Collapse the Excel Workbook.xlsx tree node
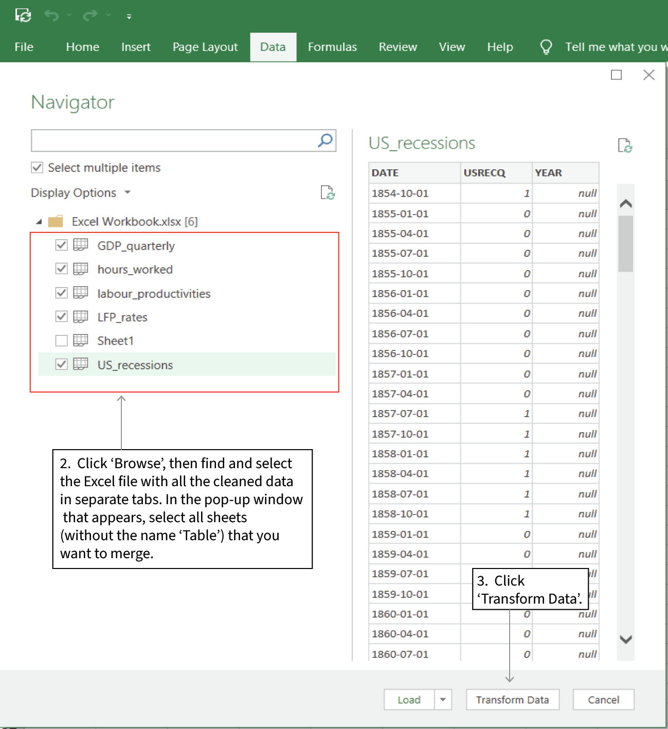Screen dimensions: 668x729 [38, 222]
